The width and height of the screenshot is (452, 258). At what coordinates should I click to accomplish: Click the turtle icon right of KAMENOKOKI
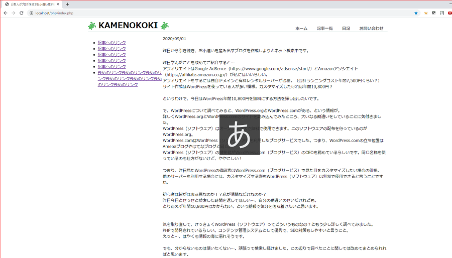pyautogui.click(x=165, y=26)
